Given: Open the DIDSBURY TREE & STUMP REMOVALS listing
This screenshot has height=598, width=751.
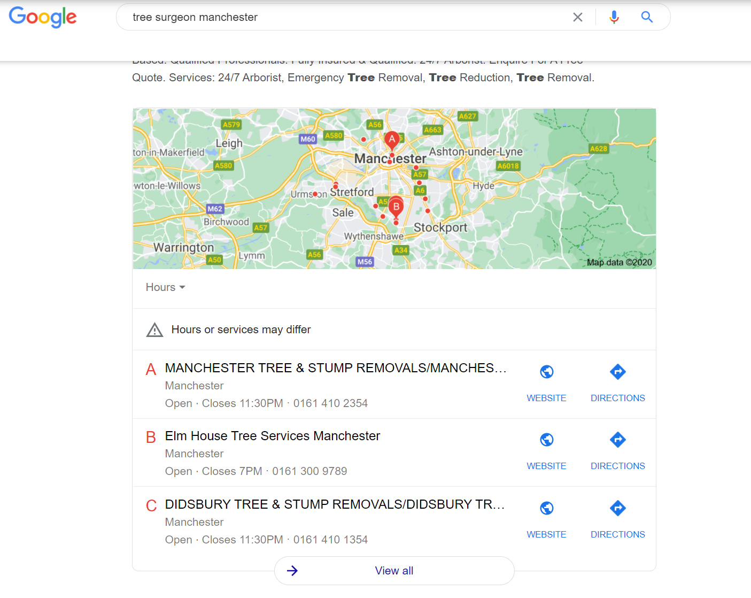Looking at the screenshot, I should [x=335, y=504].
